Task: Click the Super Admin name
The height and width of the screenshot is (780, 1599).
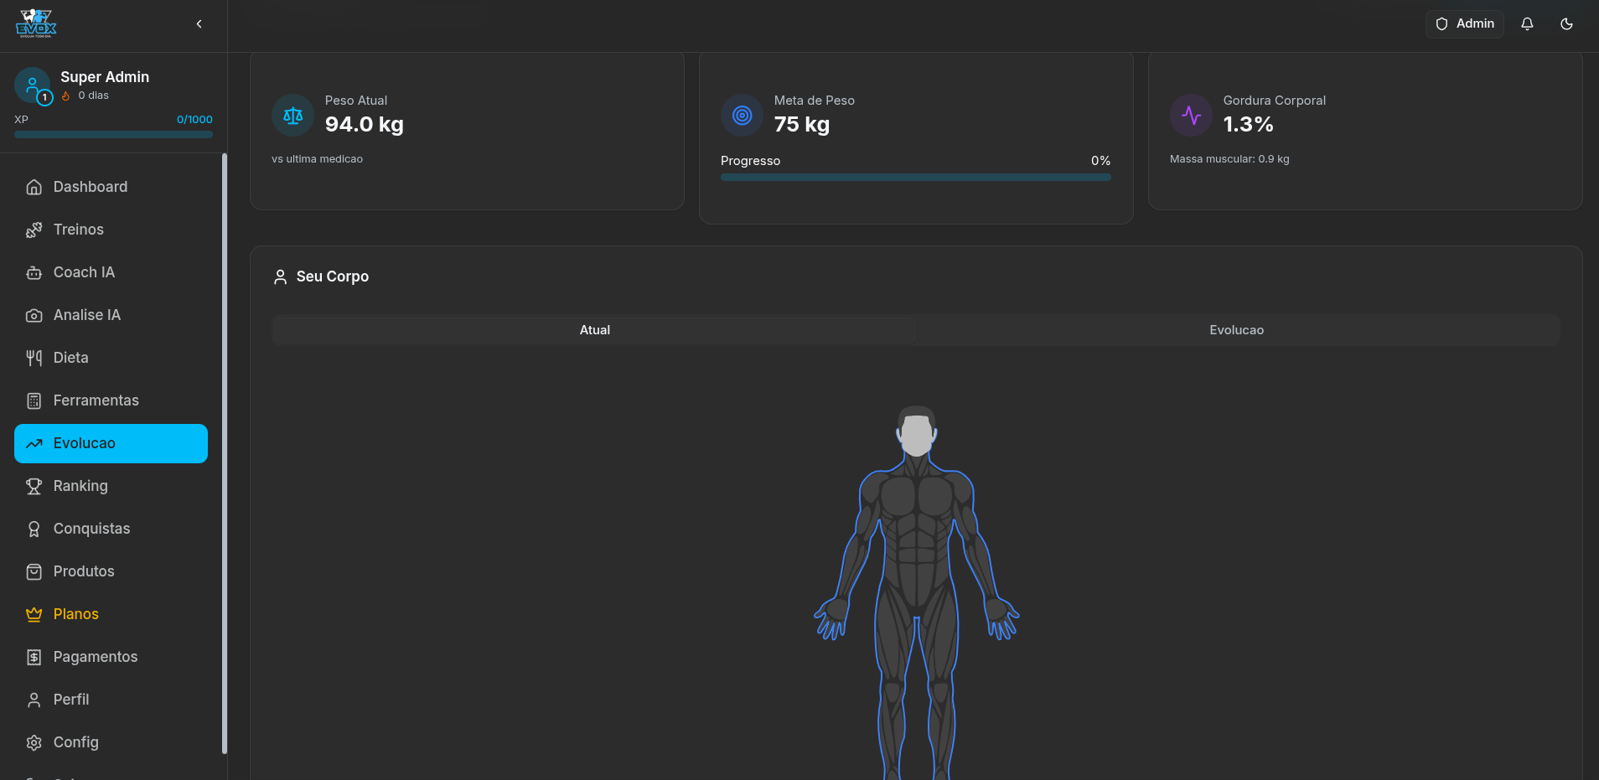Action: click(x=105, y=77)
